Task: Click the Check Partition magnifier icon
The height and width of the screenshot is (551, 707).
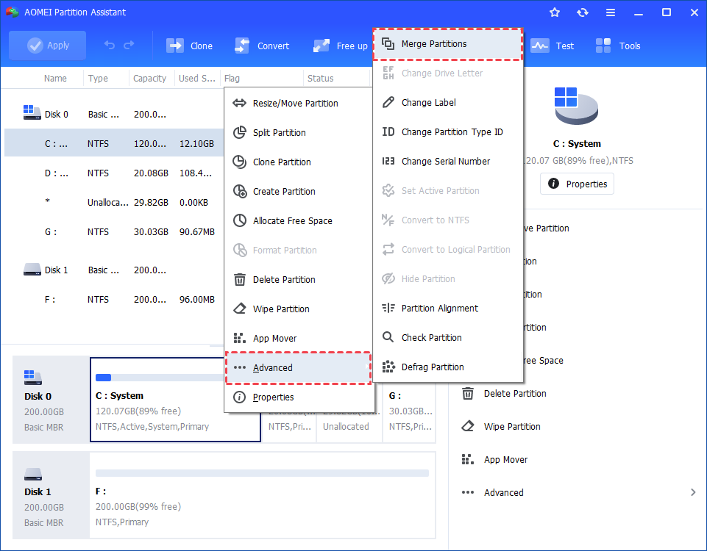Action: click(388, 337)
